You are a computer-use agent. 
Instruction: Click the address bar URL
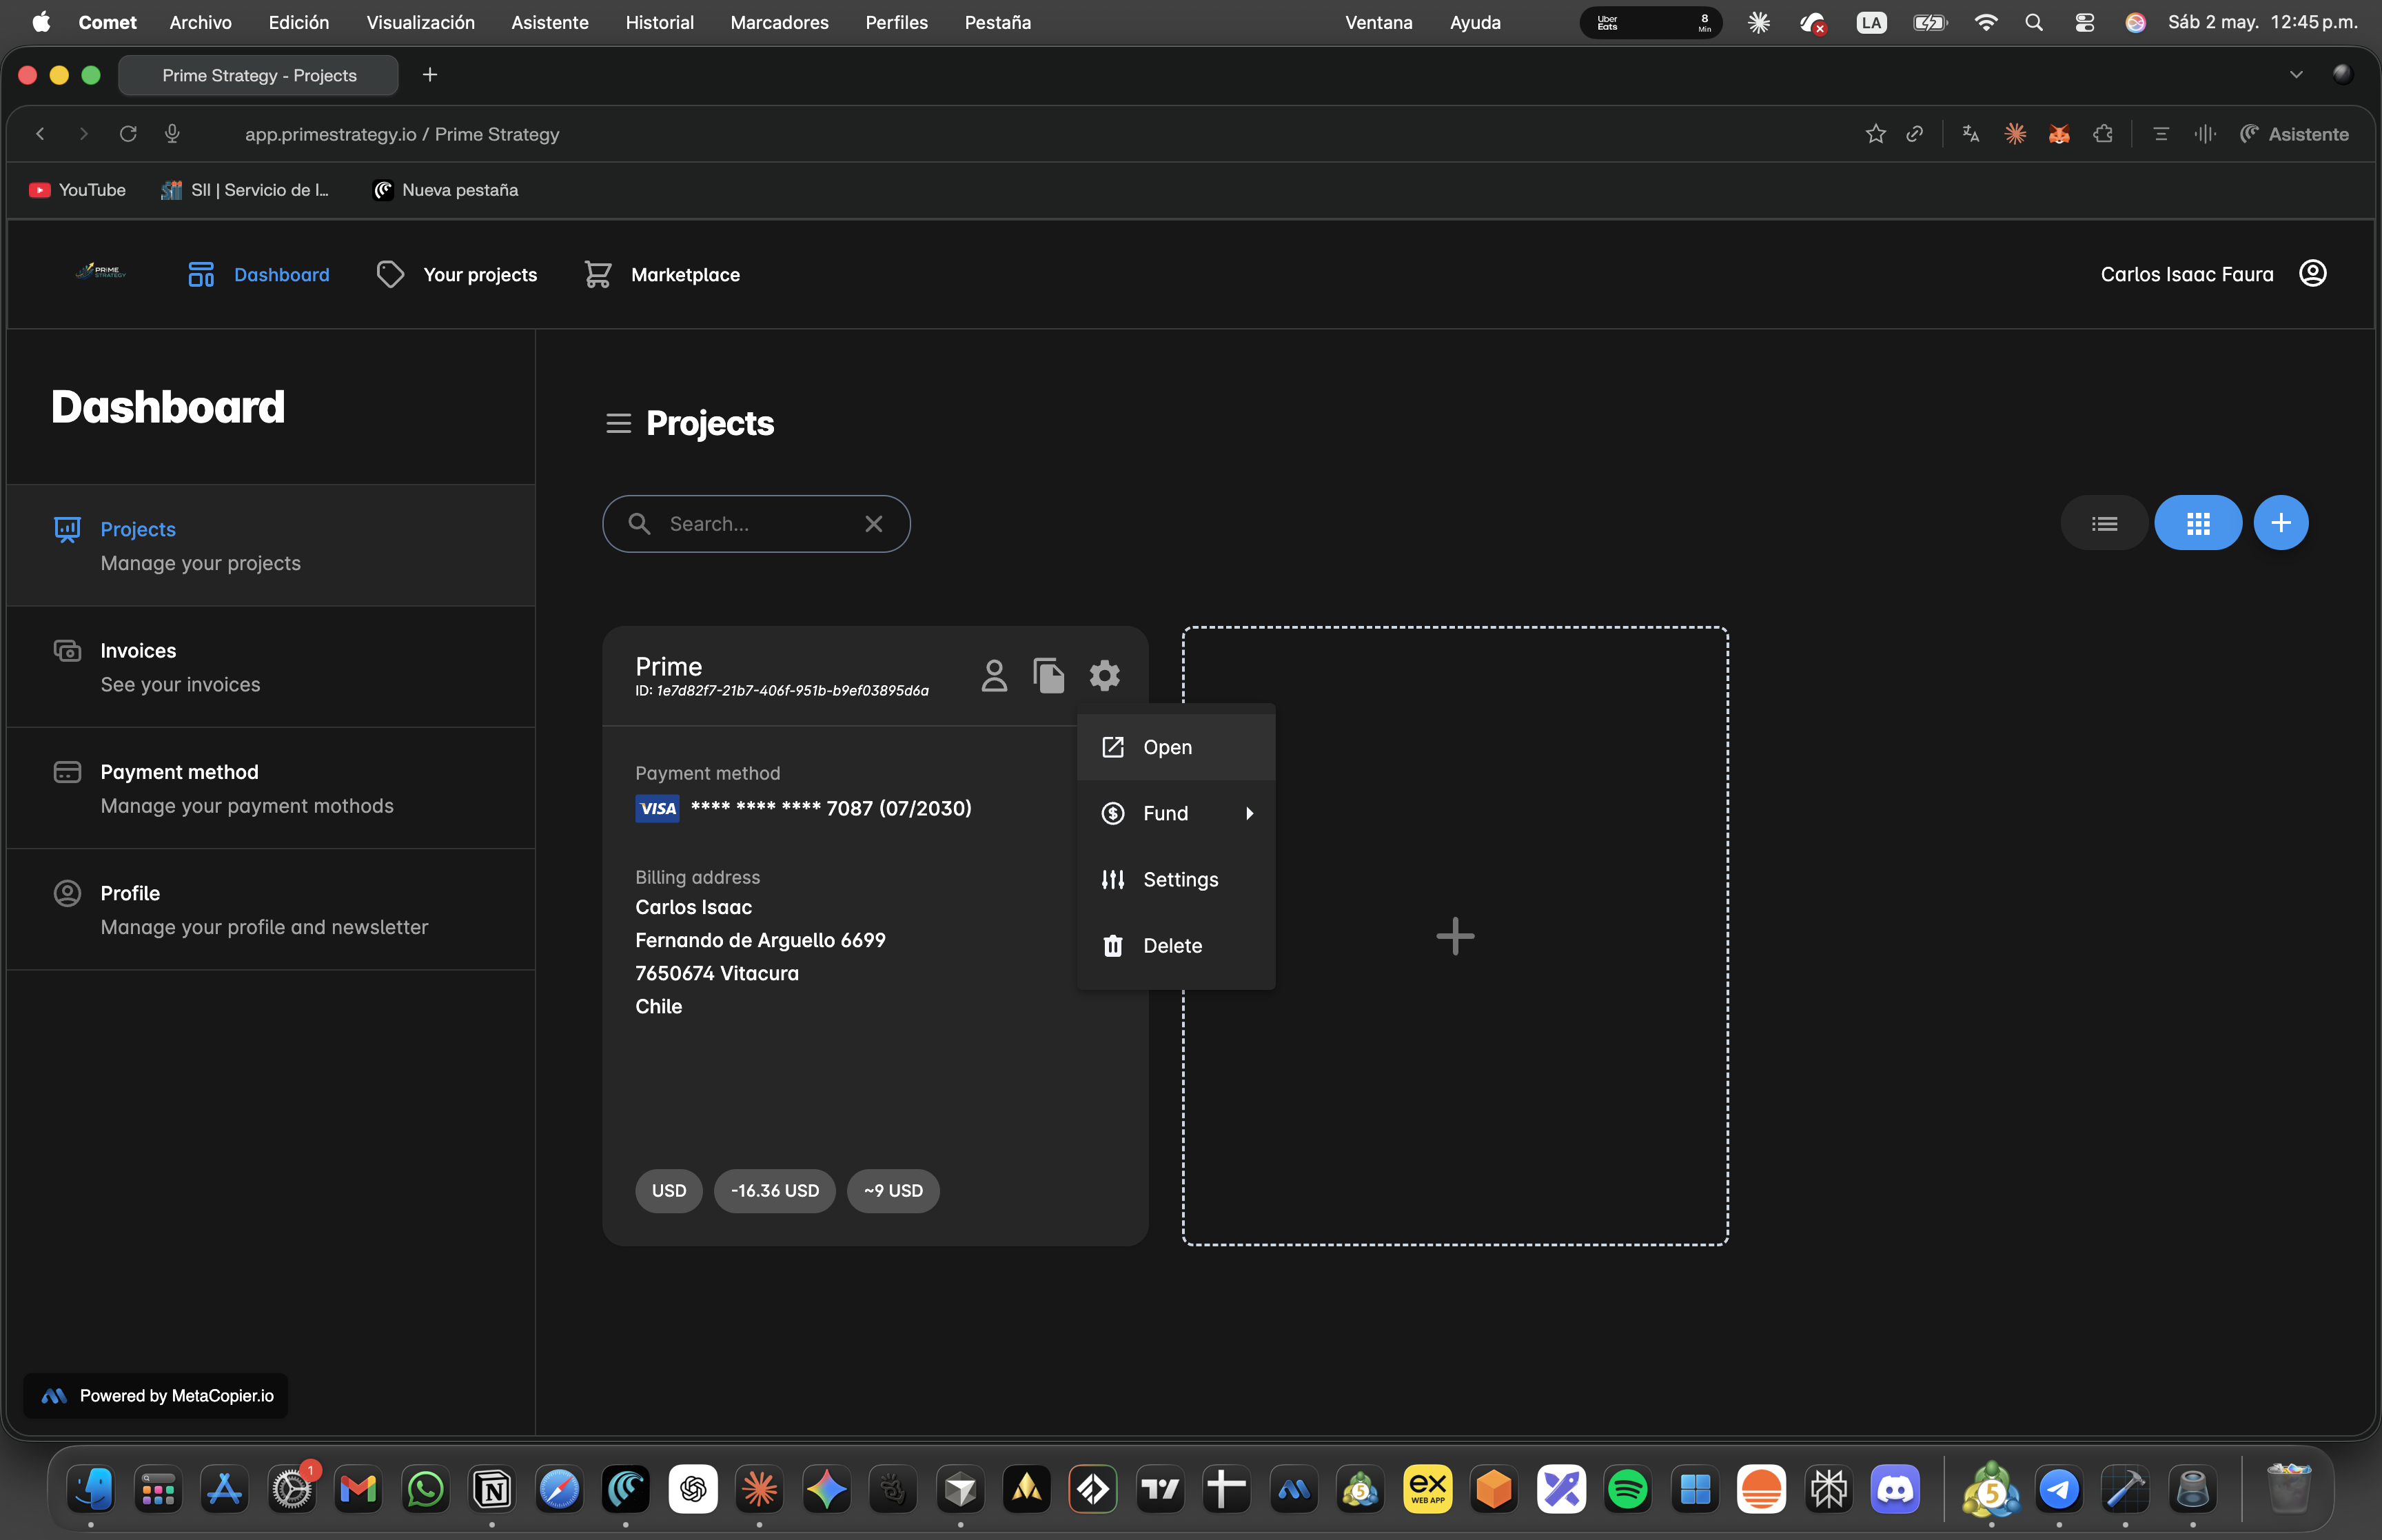402,134
